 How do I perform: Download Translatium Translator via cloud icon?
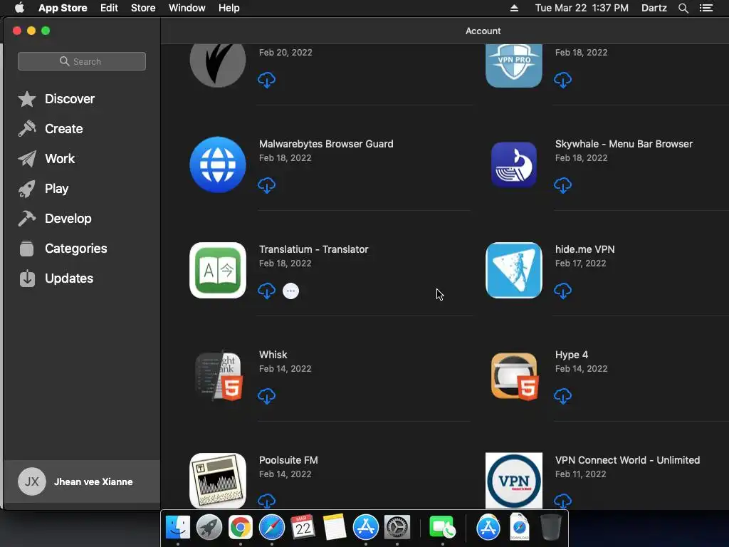(x=266, y=291)
